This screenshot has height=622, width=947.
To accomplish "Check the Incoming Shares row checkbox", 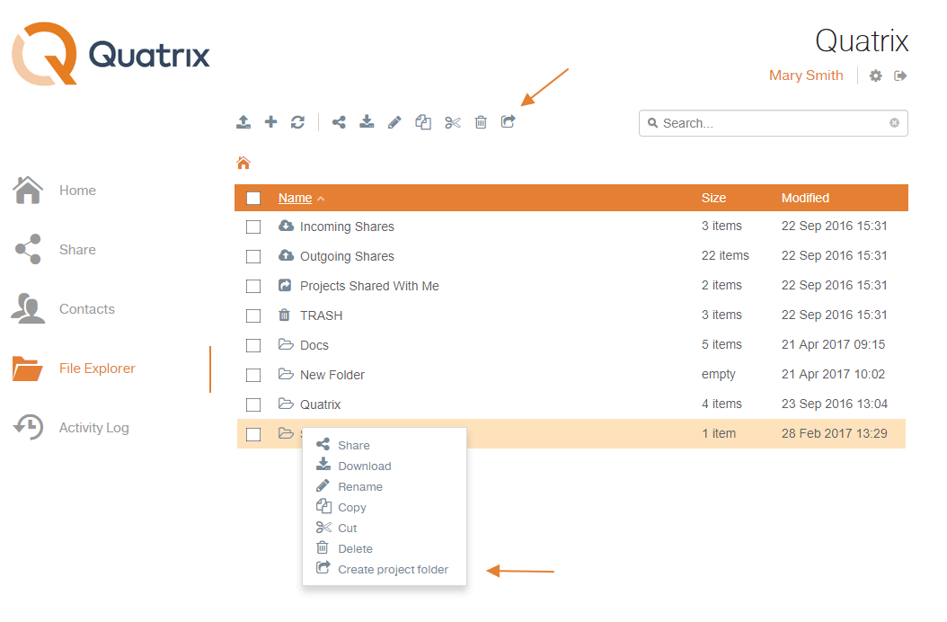I will click(253, 227).
